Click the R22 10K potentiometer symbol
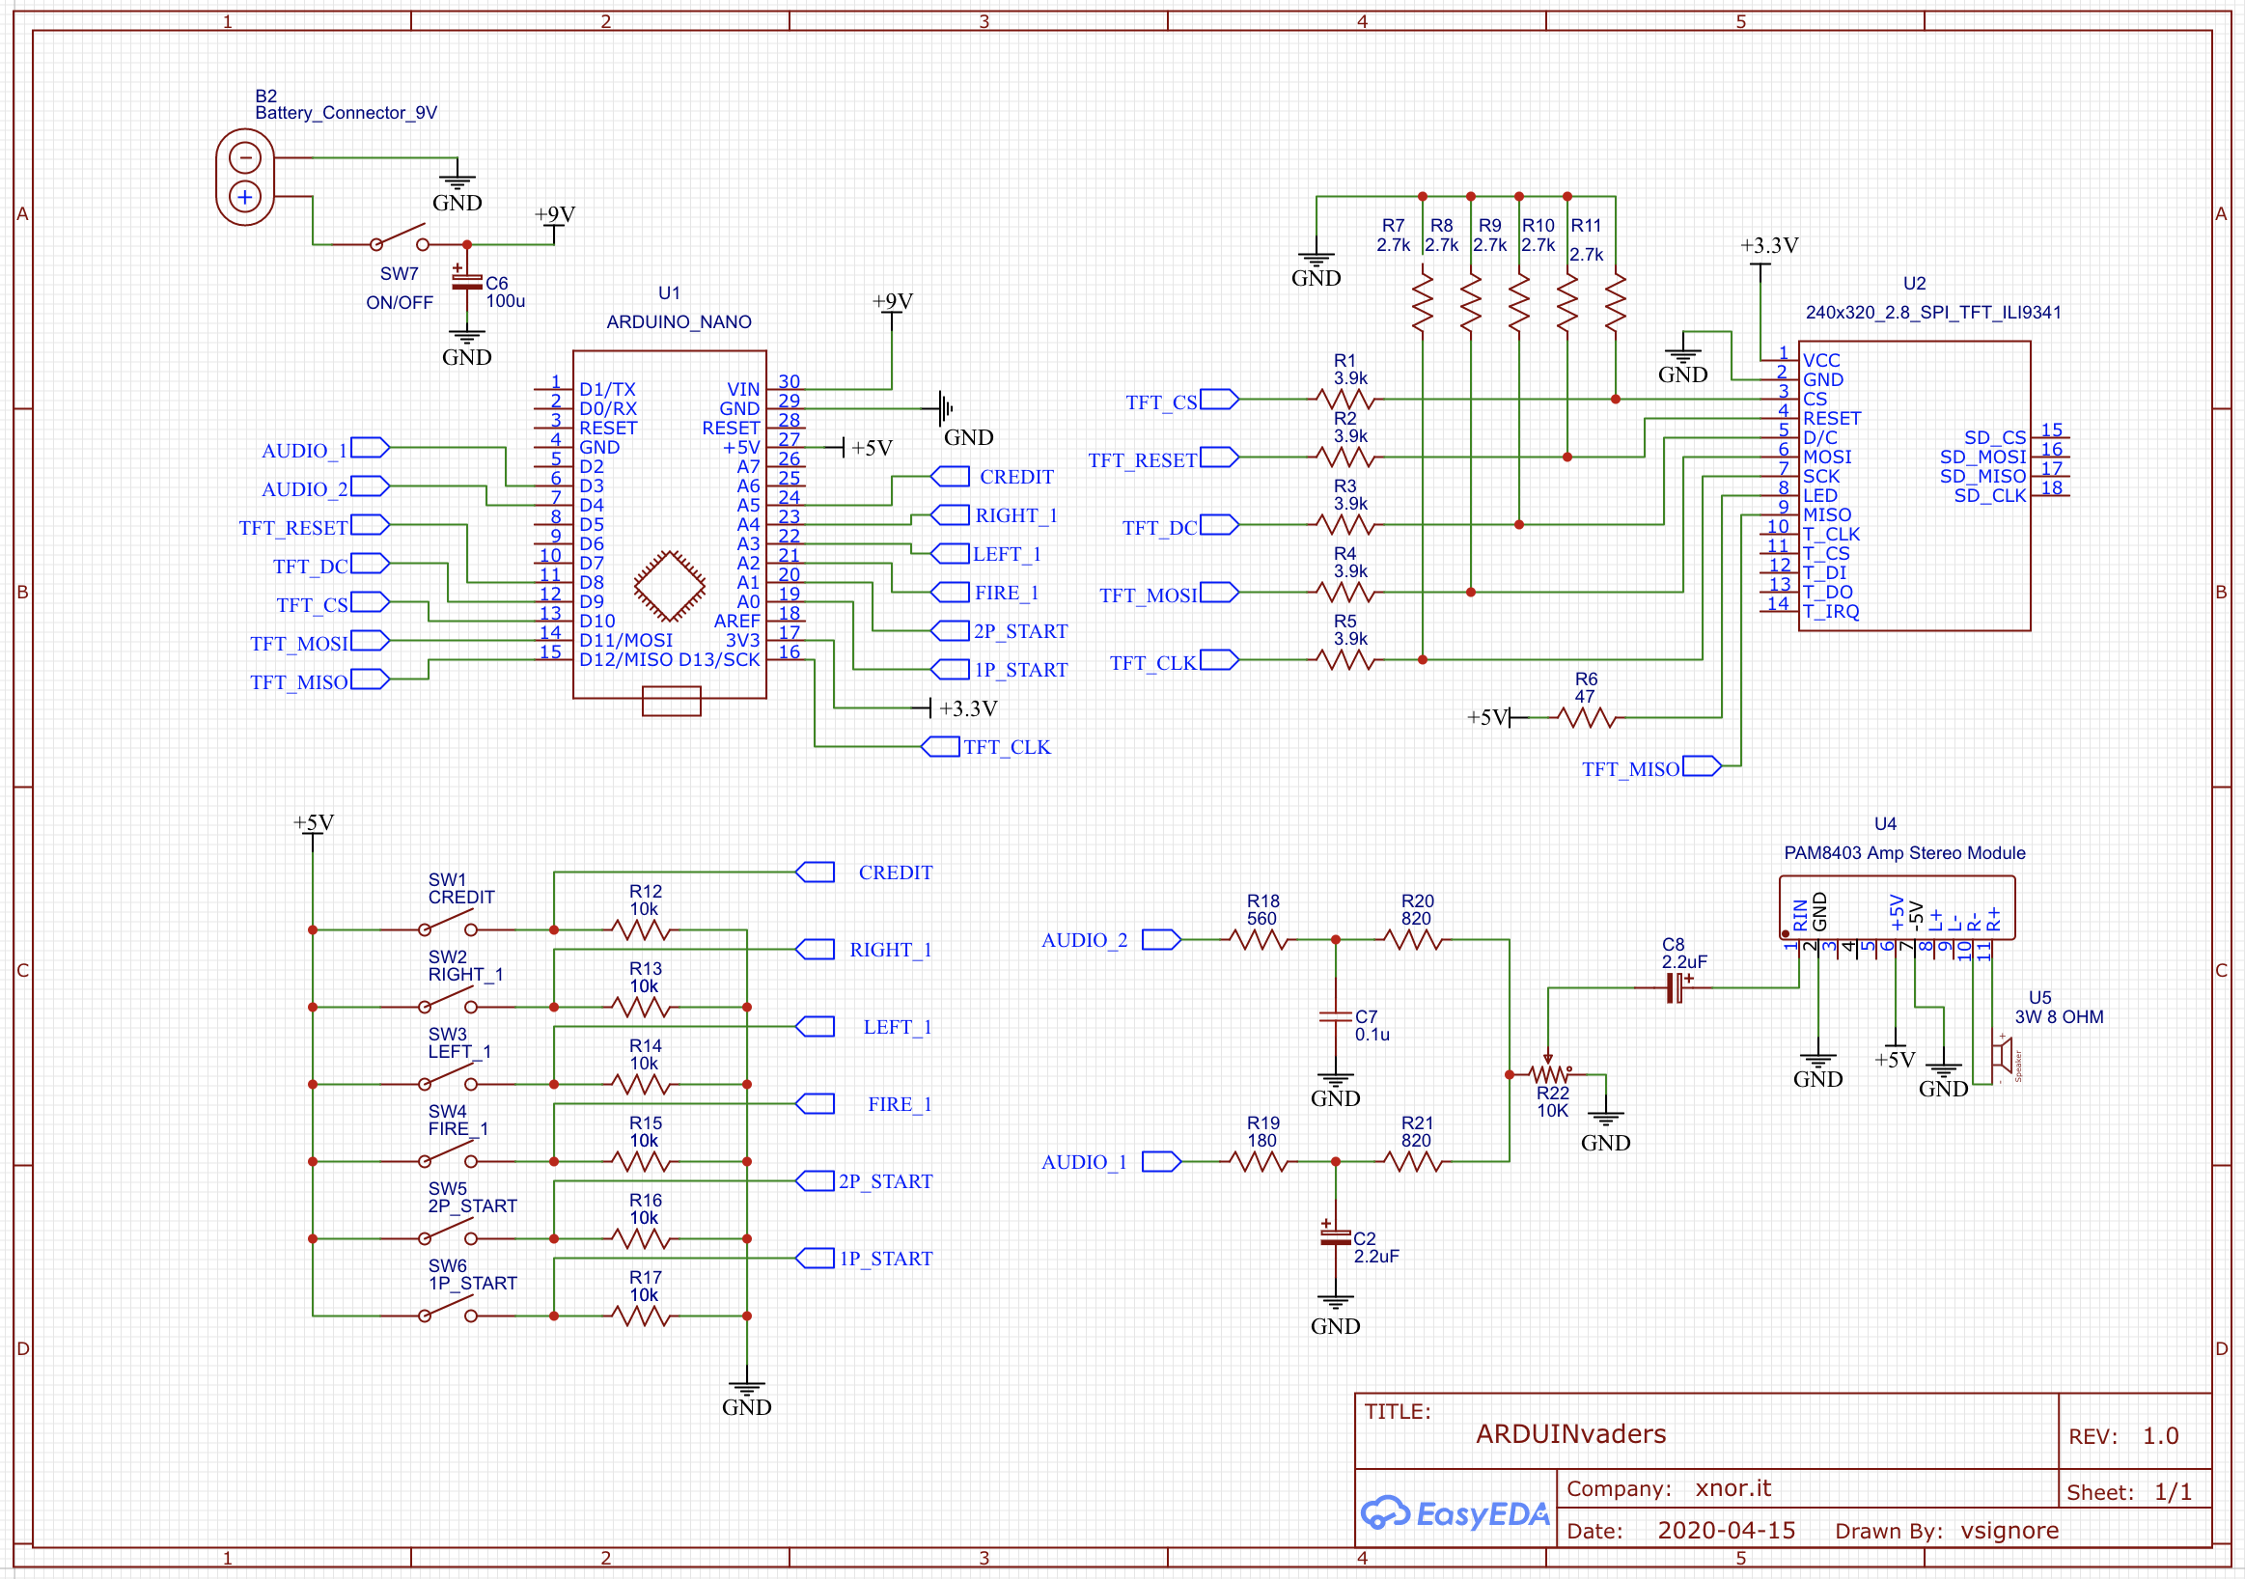 point(1551,1074)
